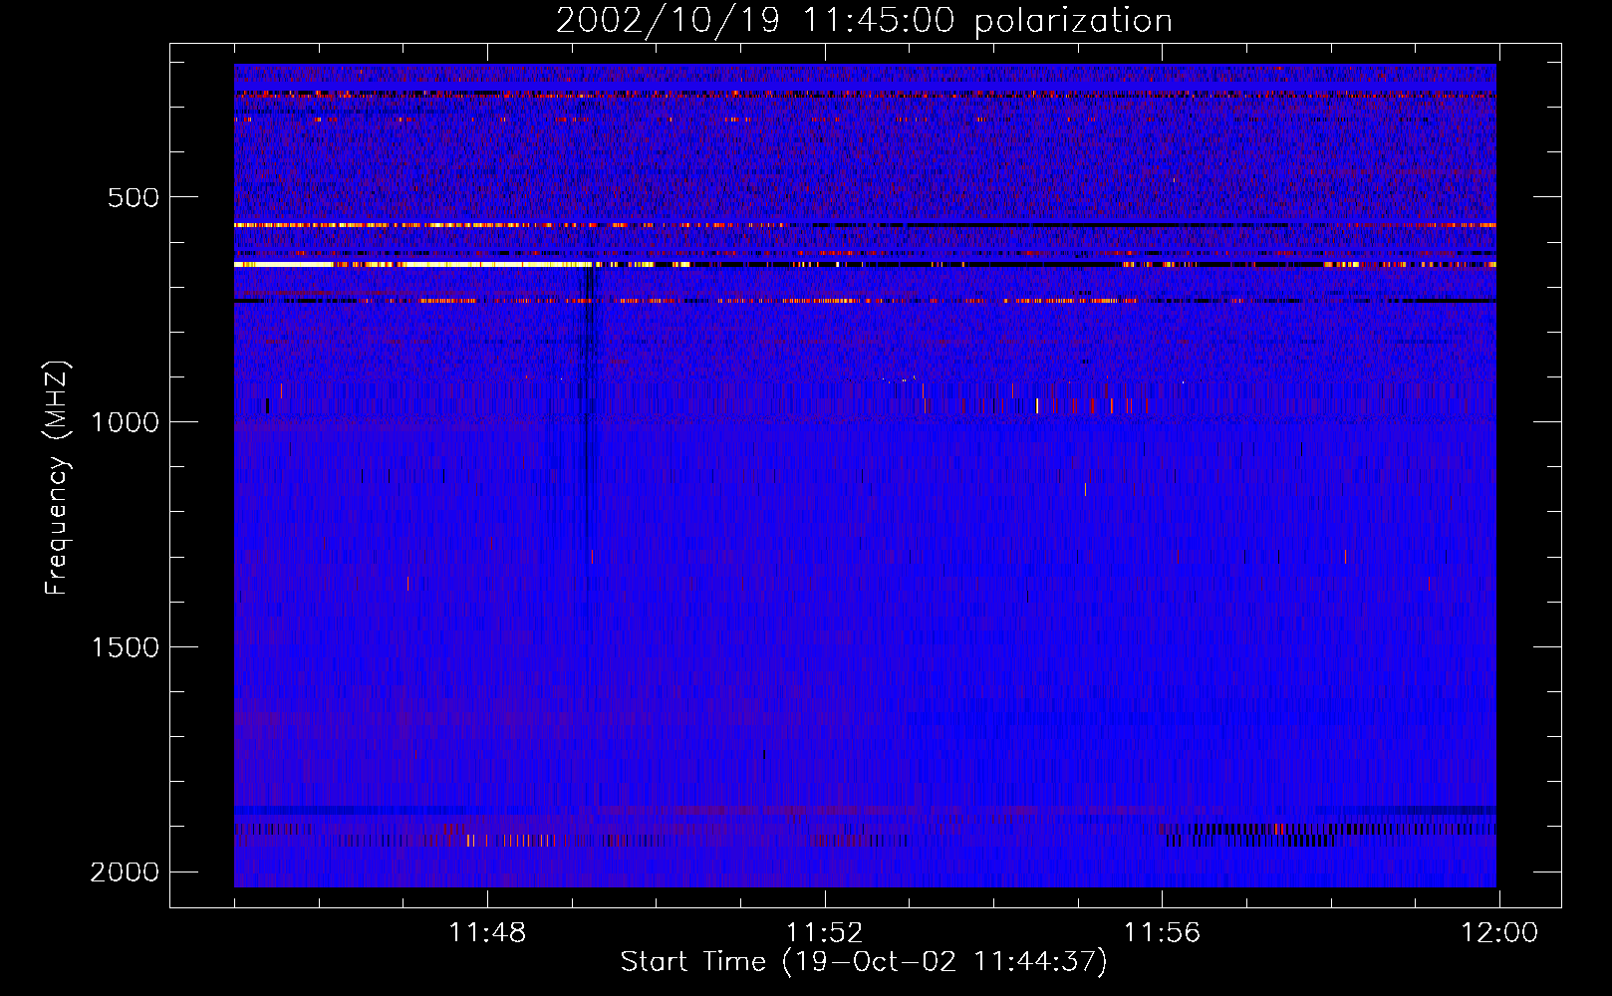Click the "Start Time (19-Oct-02 11:44:37)" axis label
This screenshot has width=1612, height=996.
[864, 962]
